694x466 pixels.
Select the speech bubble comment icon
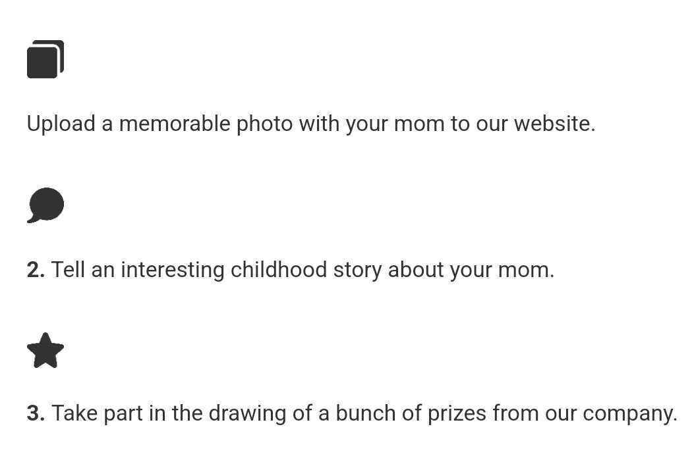coord(45,205)
